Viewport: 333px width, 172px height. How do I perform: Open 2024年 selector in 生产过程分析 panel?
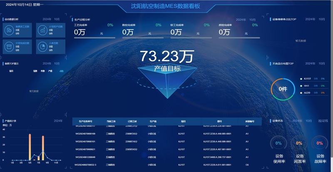241,20
